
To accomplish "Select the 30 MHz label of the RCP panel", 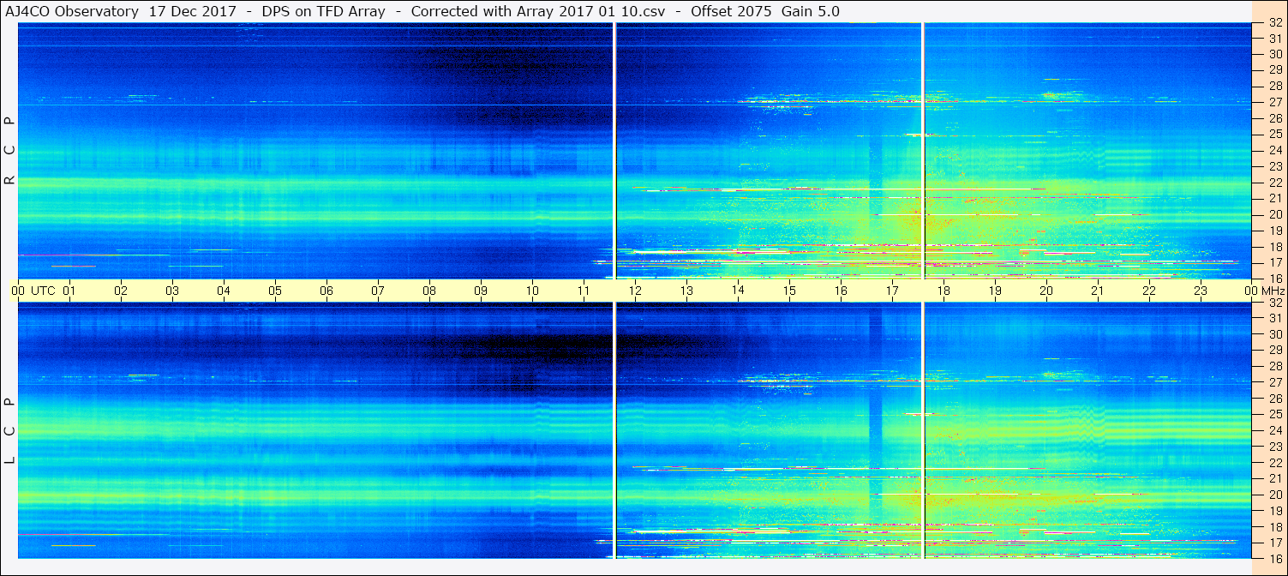I will [1275, 54].
